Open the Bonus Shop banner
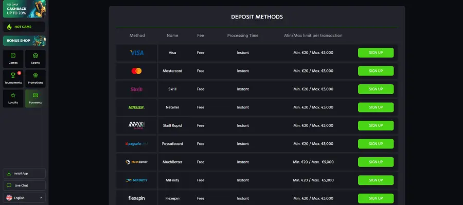This screenshot has width=463, height=205. click(24, 41)
